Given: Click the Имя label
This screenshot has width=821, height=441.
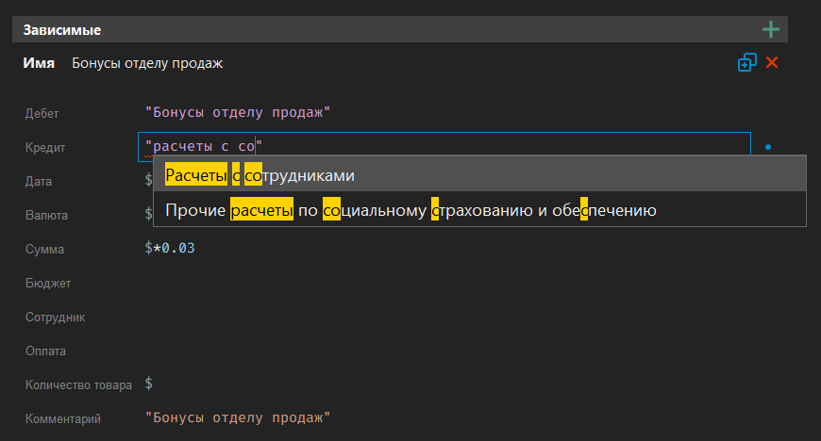Looking at the screenshot, I should pyautogui.click(x=39, y=63).
